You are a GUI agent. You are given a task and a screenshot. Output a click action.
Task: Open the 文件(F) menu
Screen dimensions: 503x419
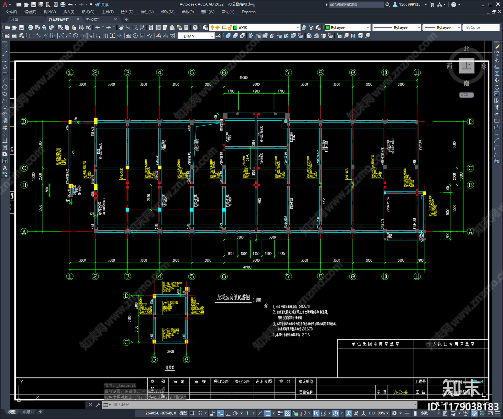11,12
